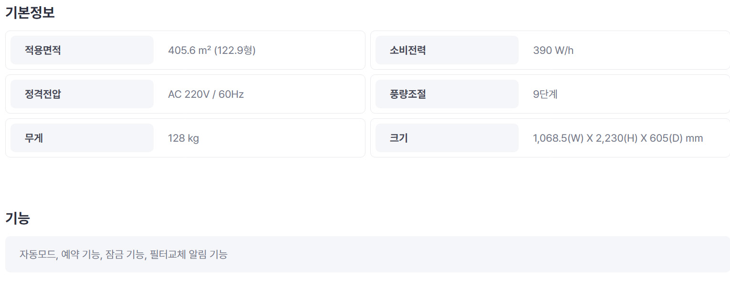Viewport: 730px width, 281px height.
Task: Click the 390 W/h value text
Action: tap(553, 51)
